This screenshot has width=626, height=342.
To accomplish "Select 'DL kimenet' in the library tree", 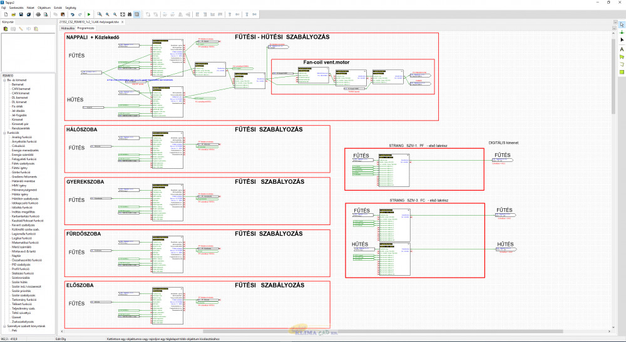I will (19, 102).
